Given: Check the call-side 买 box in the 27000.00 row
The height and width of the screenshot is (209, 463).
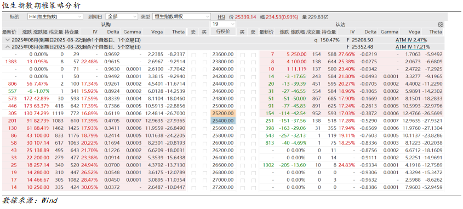Looking at the screenshot, I should point(204,180).
